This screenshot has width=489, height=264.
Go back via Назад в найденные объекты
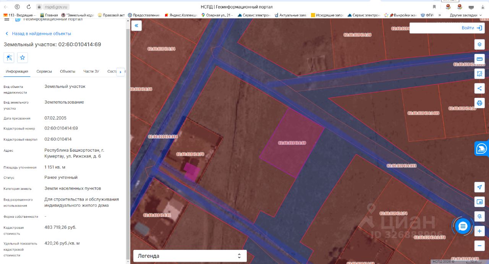coord(38,34)
